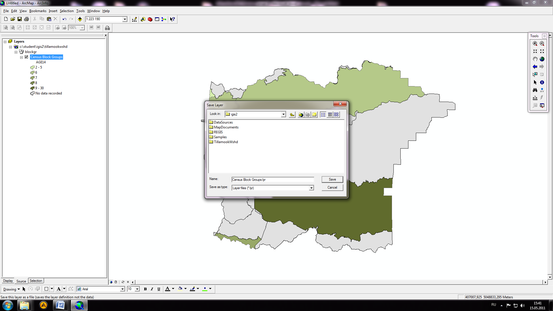This screenshot has height=311, width=553.
Task: Collapse the Layers tree node
Action: point(5,42)
